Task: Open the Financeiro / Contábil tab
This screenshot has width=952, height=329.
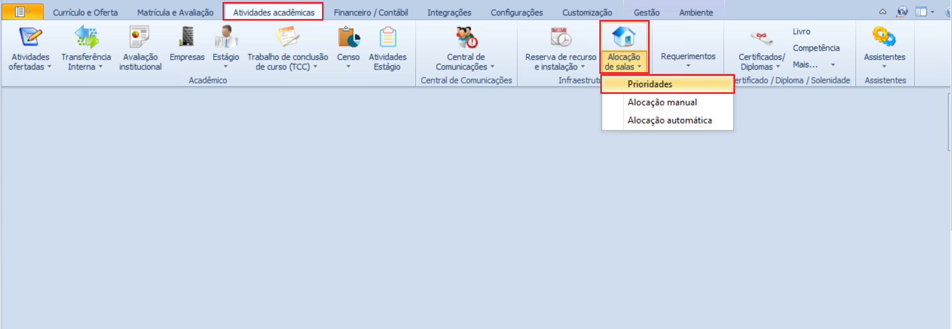Action: 371,13
